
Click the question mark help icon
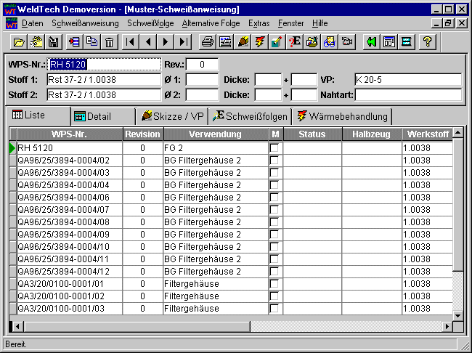click(428, 41)
